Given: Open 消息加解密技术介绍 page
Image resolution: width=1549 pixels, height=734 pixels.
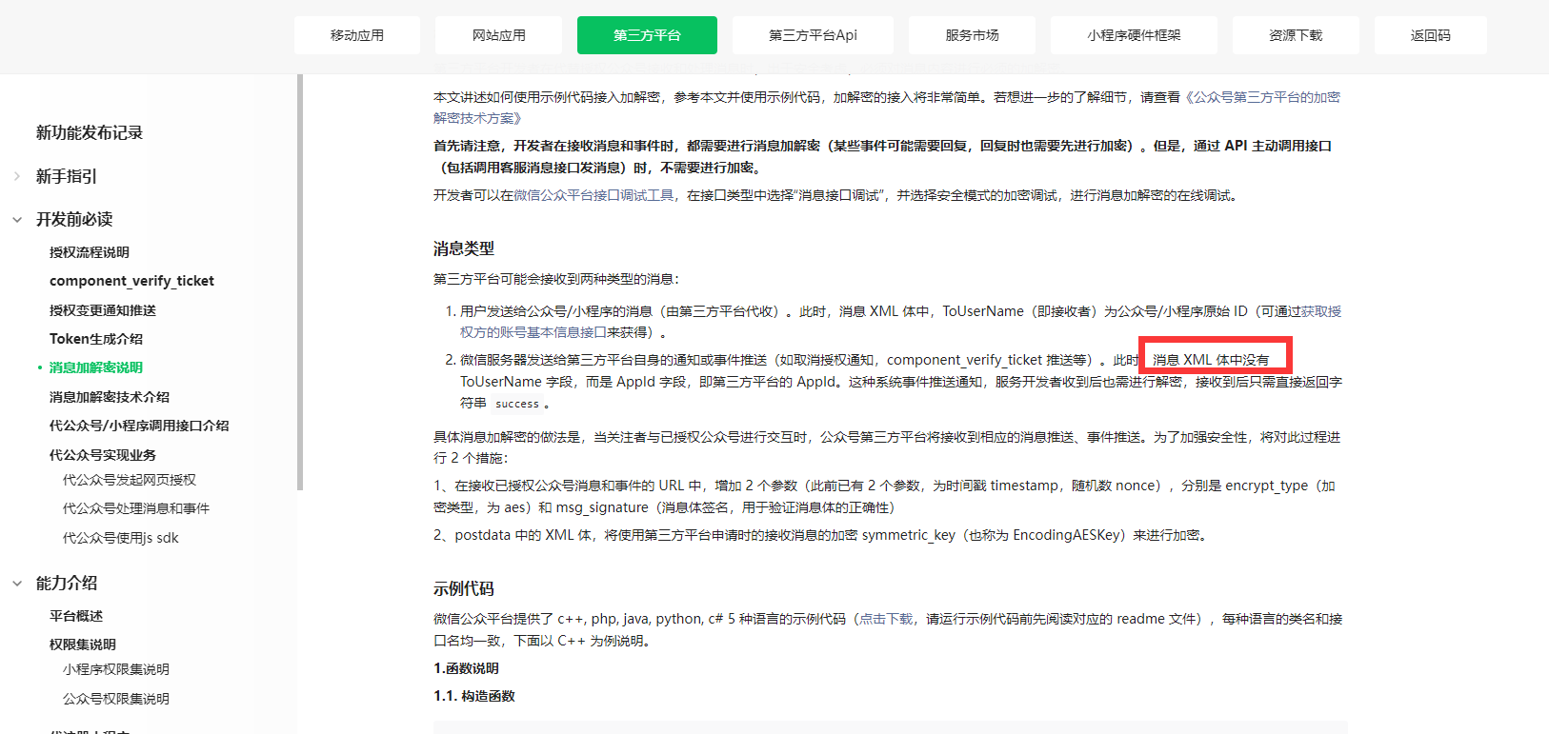Looking at the screenshot, I should click(x=110, y=397).
